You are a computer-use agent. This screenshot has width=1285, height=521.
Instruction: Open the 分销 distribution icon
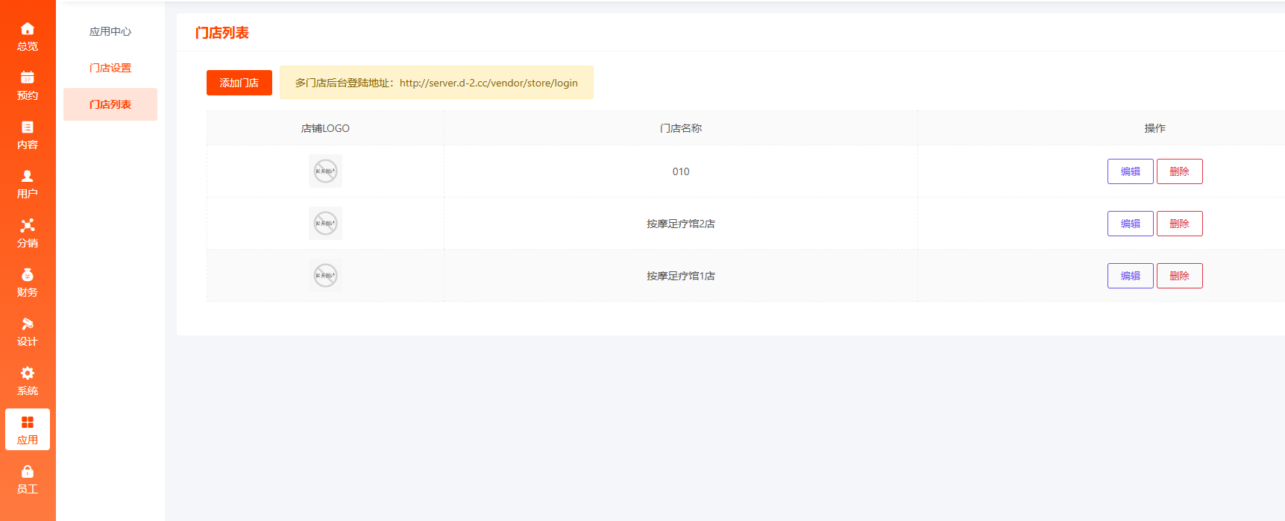pyautogui.click(x=28, y=226)
